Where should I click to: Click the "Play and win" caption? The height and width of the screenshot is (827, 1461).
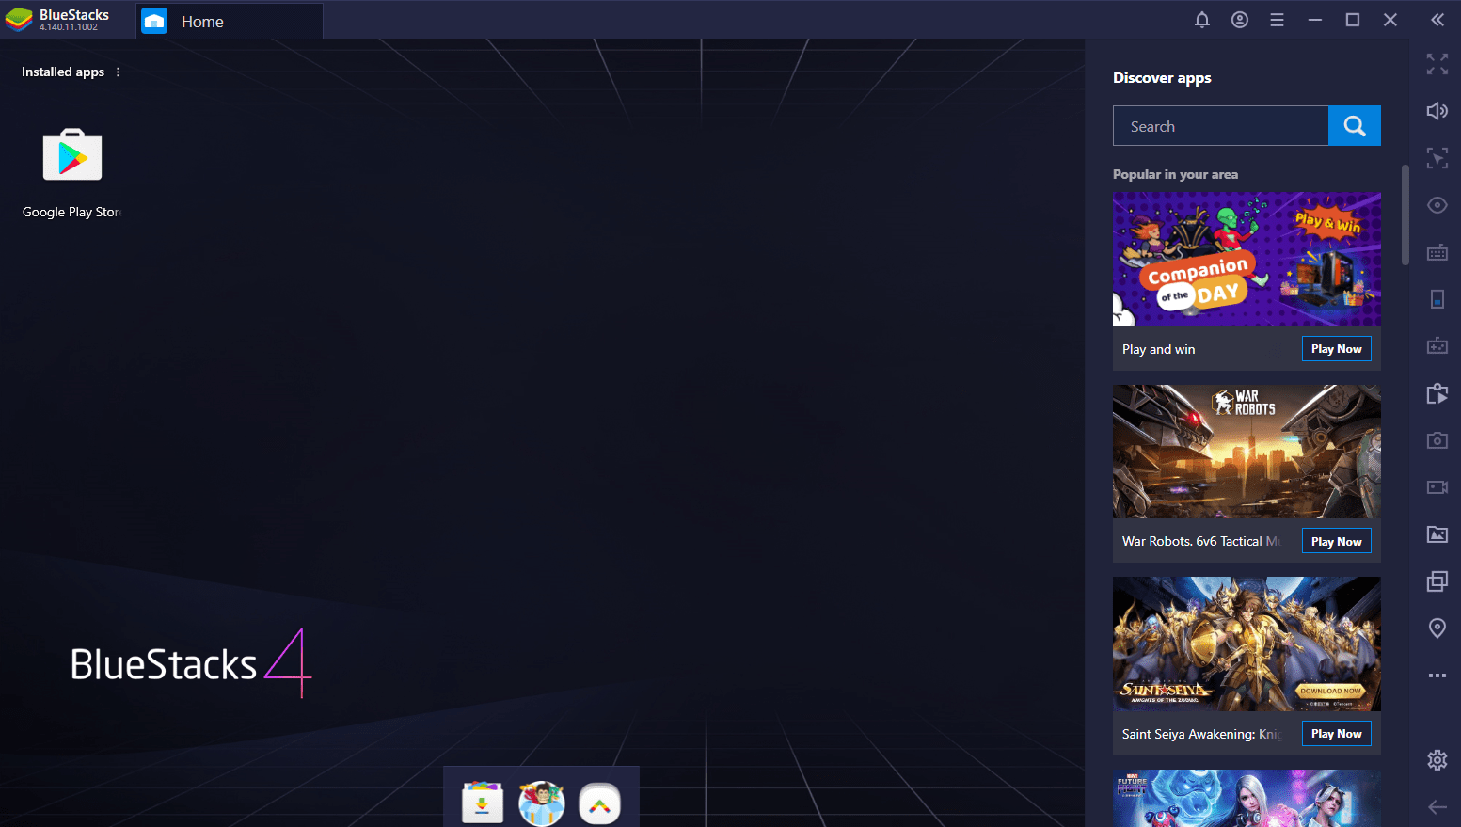tap(1158, 350)
